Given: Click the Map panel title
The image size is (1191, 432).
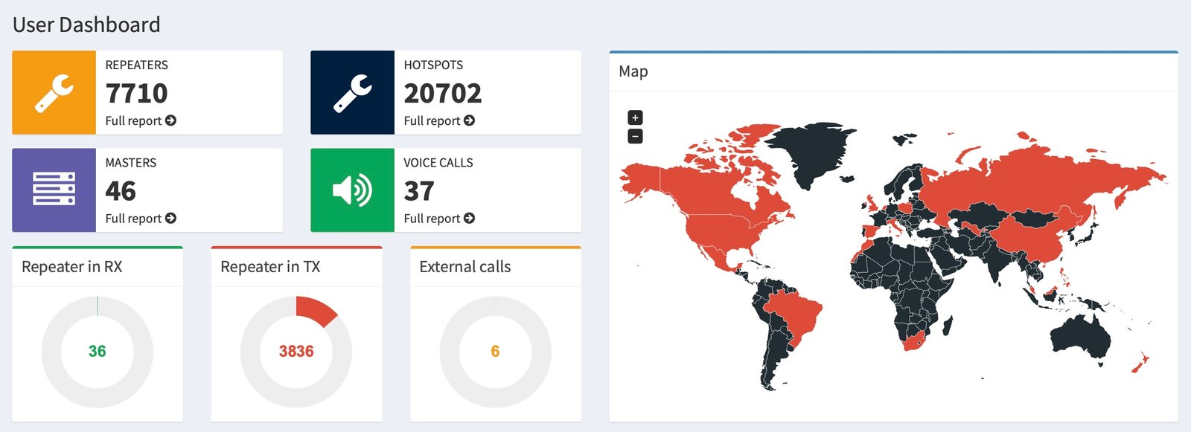Looking at the screenshot, I should pyautogui.click(x=633, y=71).
